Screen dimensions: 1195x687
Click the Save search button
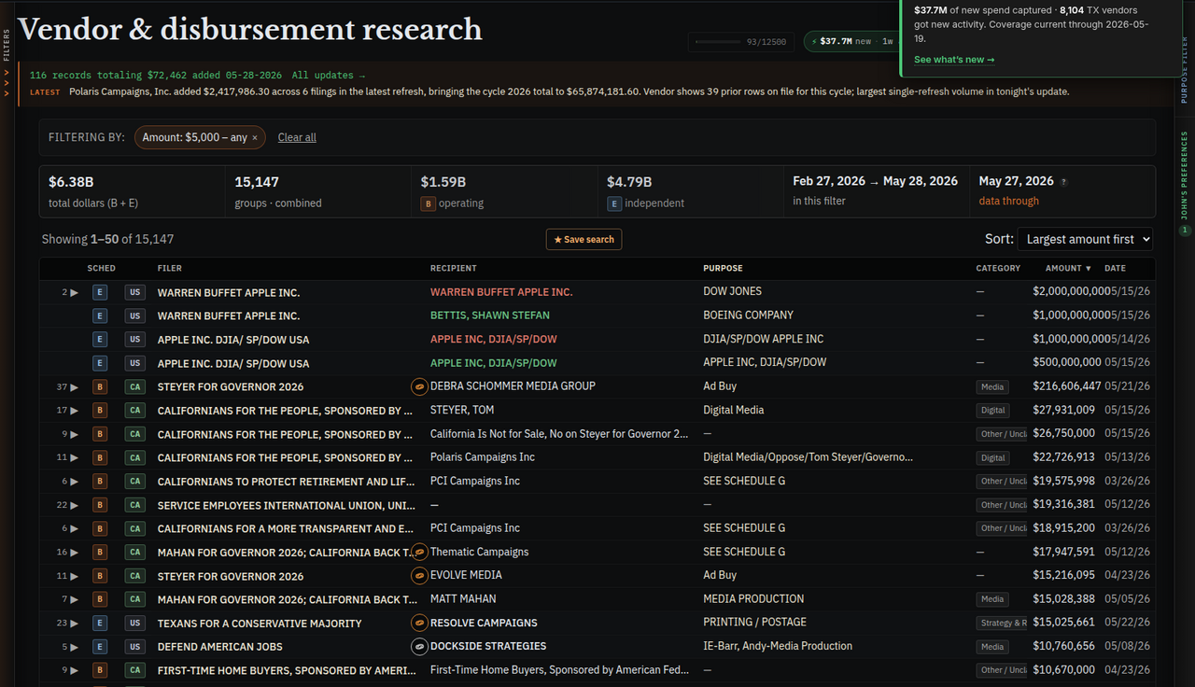point(583,239)
